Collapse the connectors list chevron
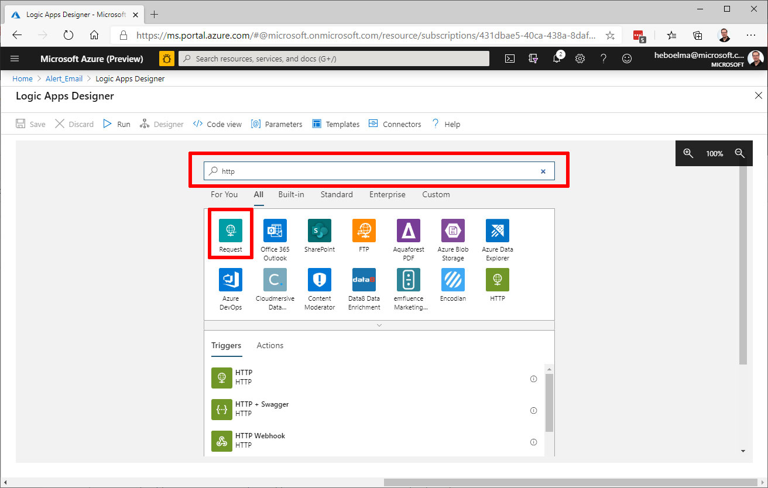Image resolution: width=768 pixels, height=488 pixels. click(379, 325)
